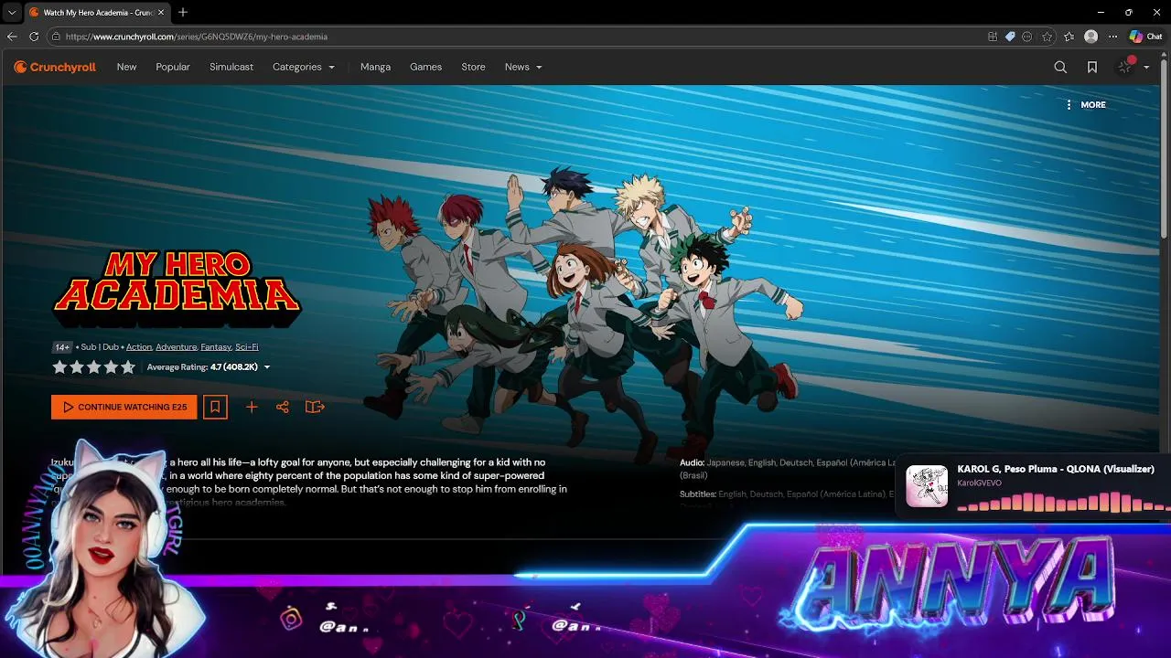Open Favorites list icon
Viewport: 1171px width, 658px height.
point(1069,37)
